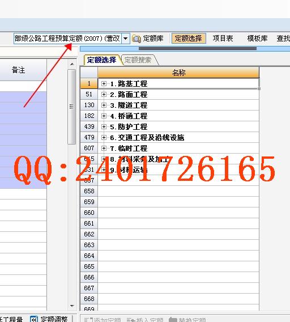This screenshot has height=322, width=290.
Task: Click the 定额调整 collapse arrows icon
Action: (33, 319)
